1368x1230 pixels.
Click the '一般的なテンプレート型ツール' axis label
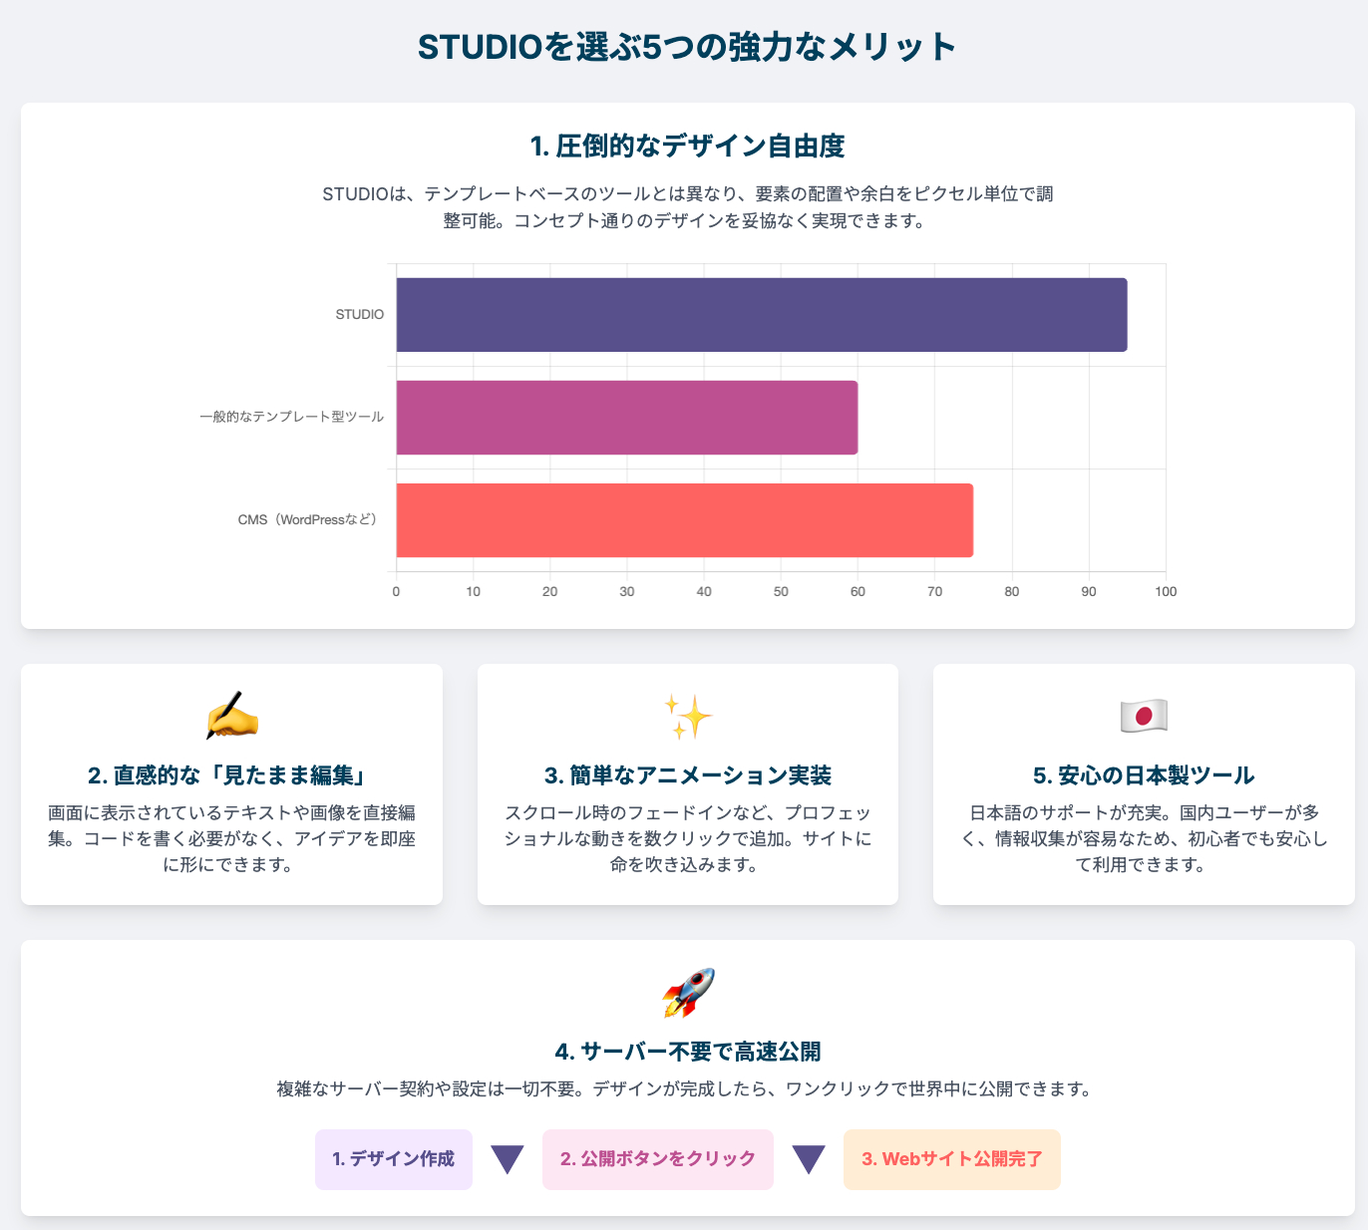tap(291, 417)
